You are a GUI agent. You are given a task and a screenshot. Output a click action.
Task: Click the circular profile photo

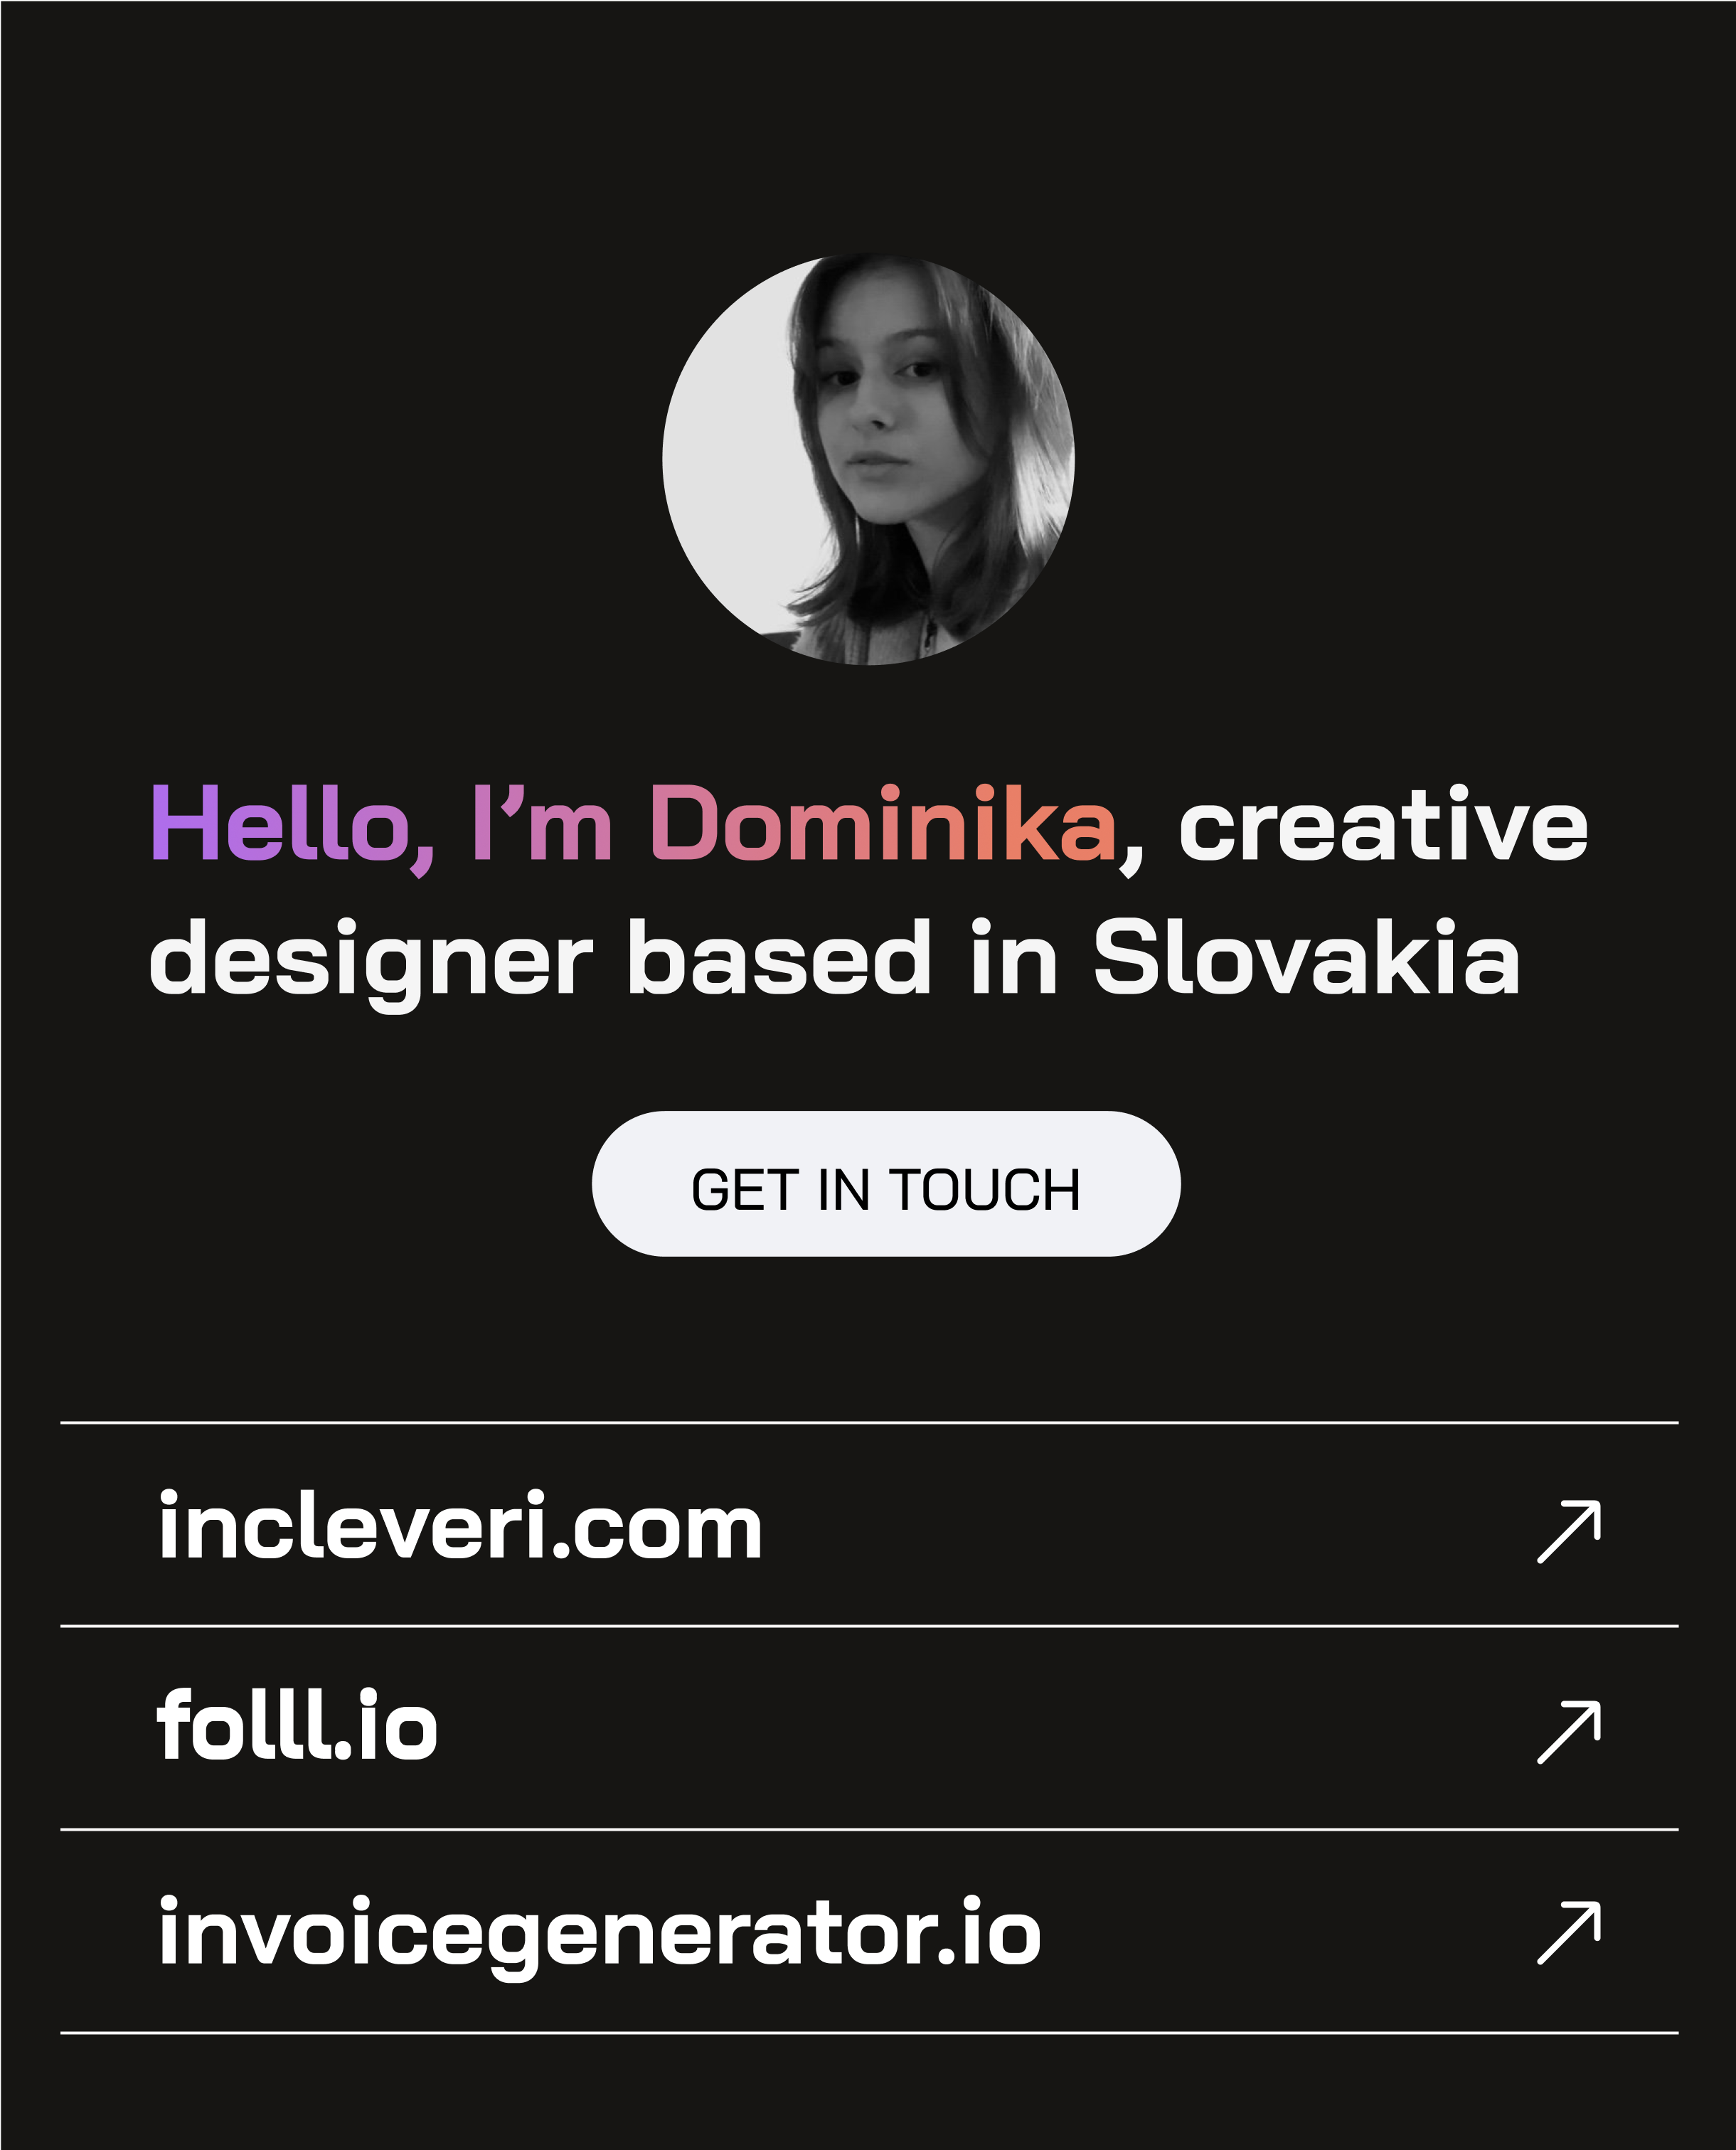point(868,460)
